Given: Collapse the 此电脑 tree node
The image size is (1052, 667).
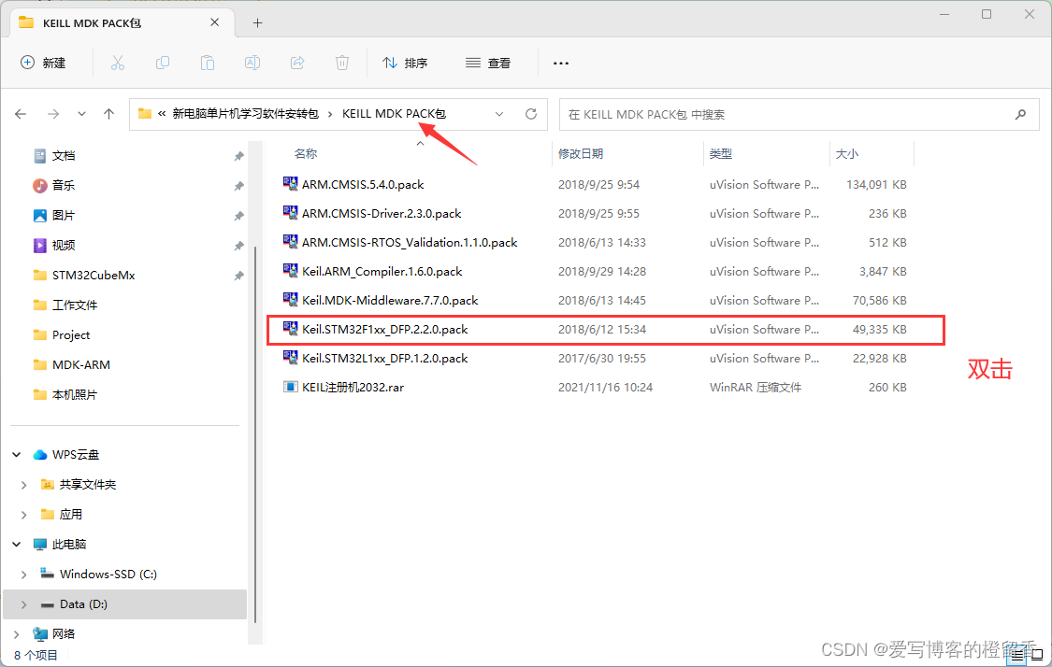Looking at the screenshot, I should pyautogui.click(x=17, y=545).
